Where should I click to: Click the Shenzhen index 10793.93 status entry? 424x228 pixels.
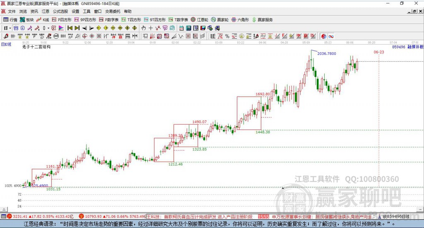pos(113,216)
